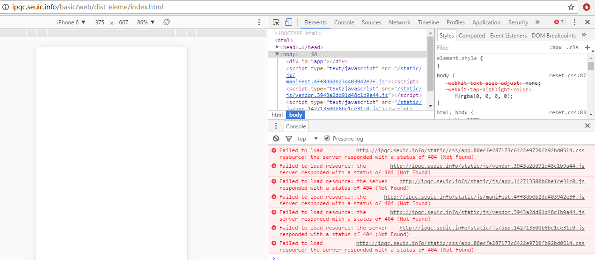The height and width of the screenshot is (260, 595).
Task: Clear the console log
Action: (x=276, y=139)
